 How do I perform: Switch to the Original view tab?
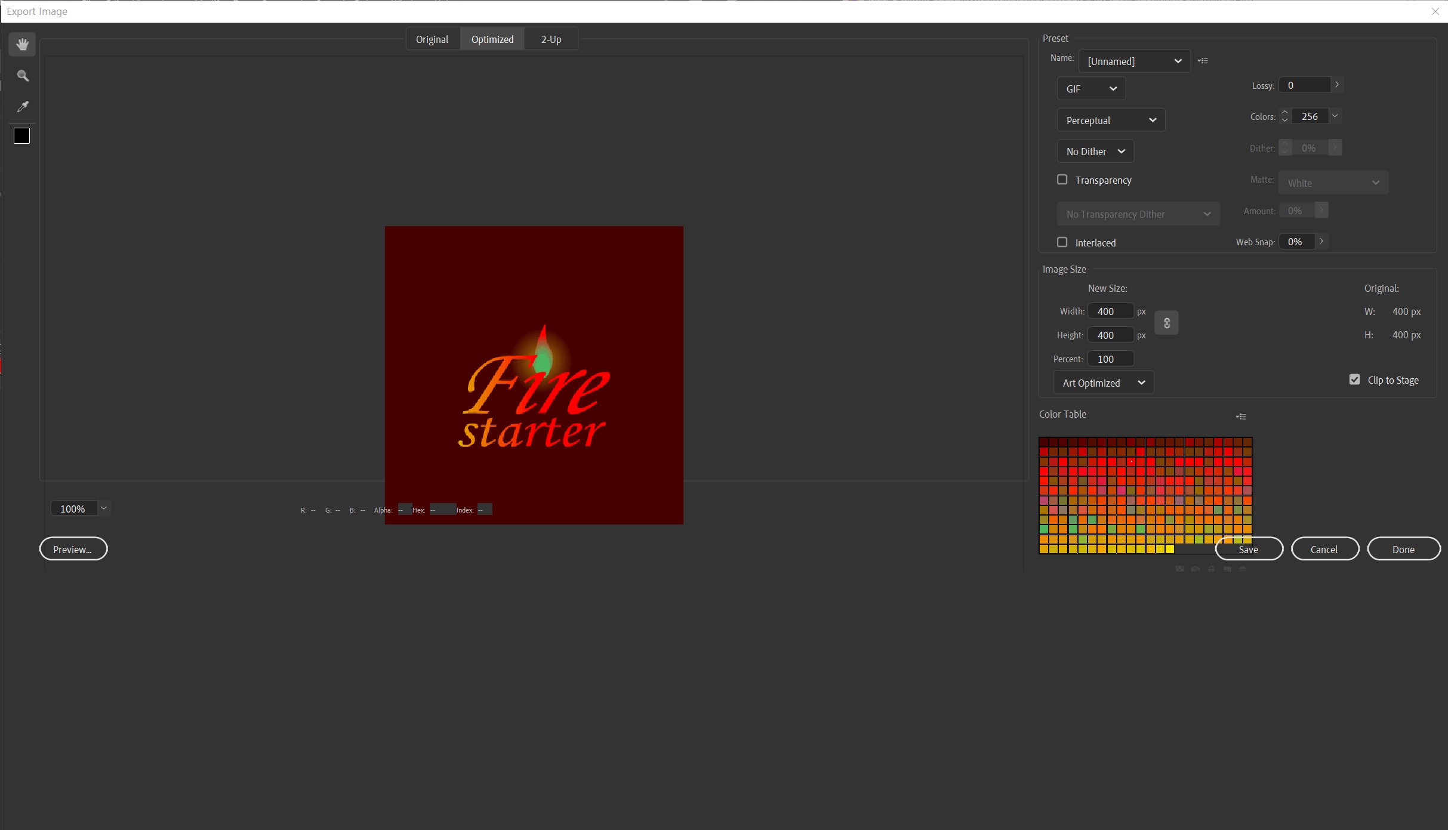432,39
